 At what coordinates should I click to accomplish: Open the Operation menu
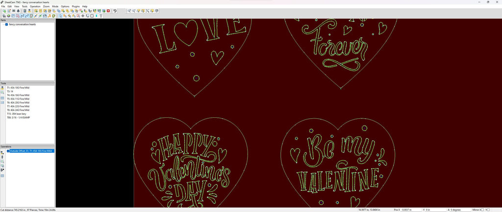(35, 6)
